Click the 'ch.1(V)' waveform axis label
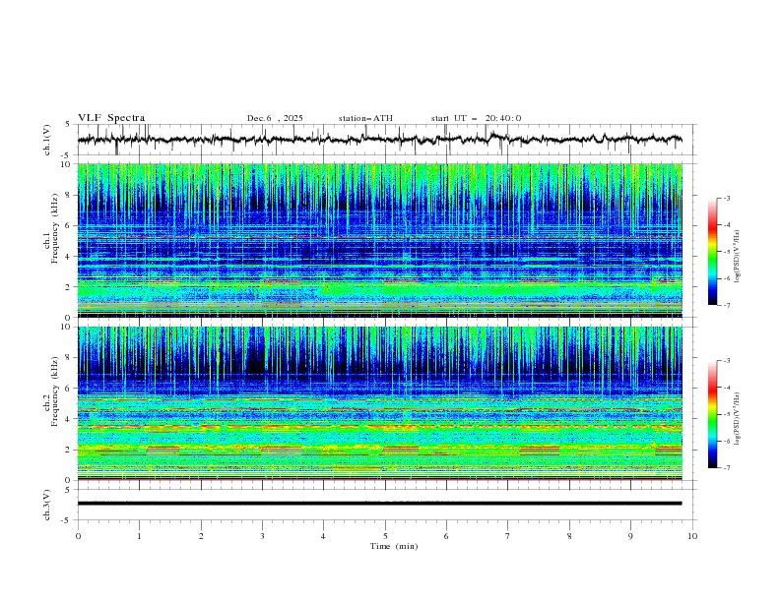 point(47,140)
